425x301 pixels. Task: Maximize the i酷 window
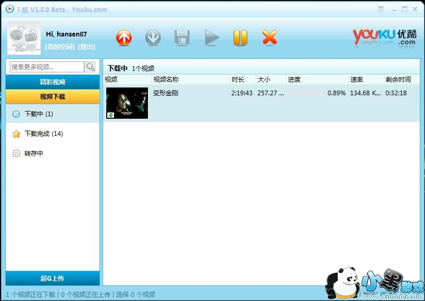[405, 9]
